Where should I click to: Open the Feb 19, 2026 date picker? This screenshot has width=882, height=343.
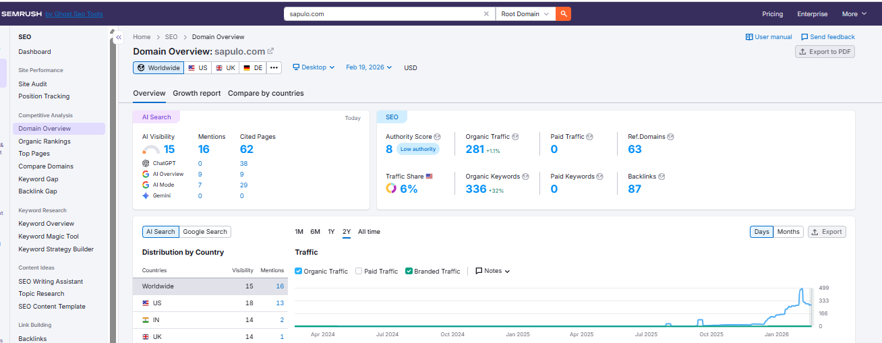pyautogui.click(x=370, y=67)
